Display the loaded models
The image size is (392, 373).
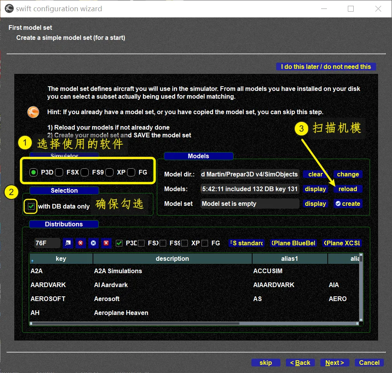[315, 189]
